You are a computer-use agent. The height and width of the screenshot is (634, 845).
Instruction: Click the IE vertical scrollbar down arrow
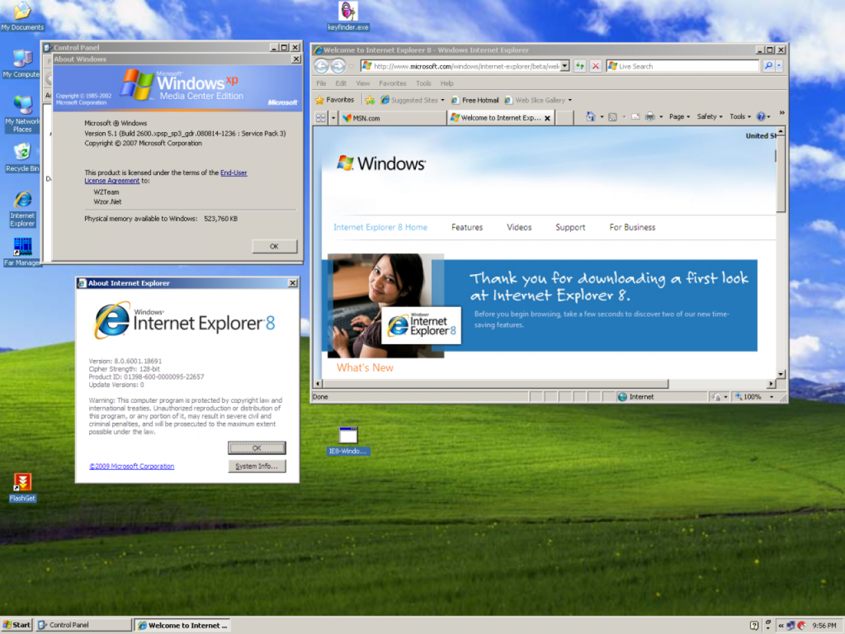point(781,374)
